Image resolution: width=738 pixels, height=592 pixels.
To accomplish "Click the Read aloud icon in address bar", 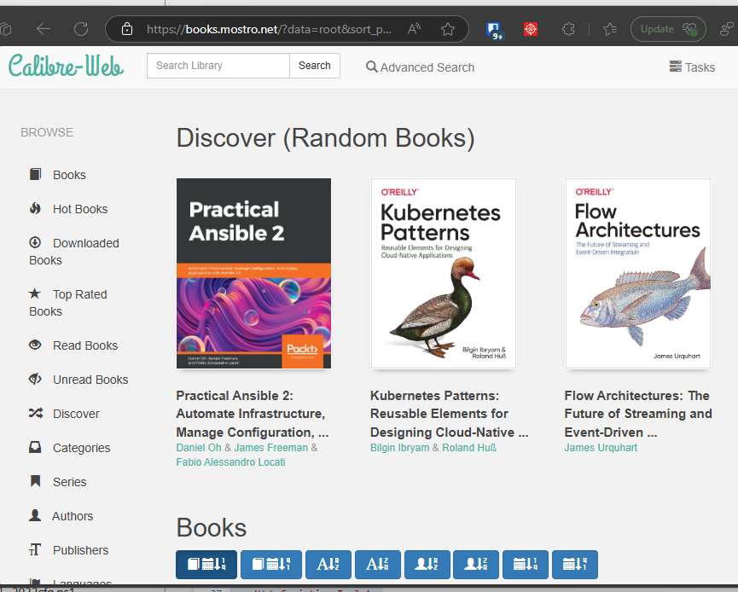I will coord(414,29).
